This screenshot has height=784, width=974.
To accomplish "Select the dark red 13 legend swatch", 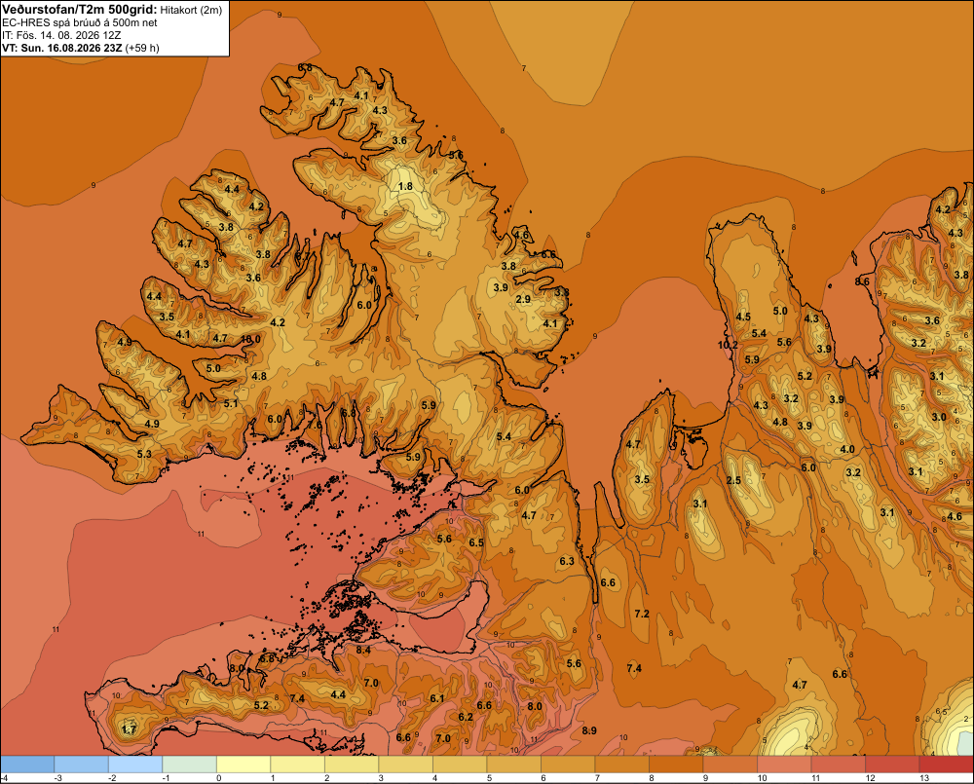I will pyautogui.click(x=946, y=765).
